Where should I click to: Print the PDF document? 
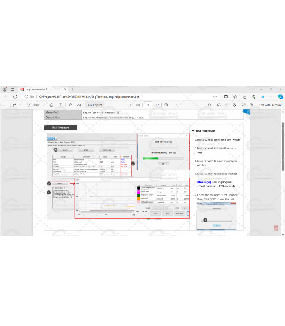point(219,105)
